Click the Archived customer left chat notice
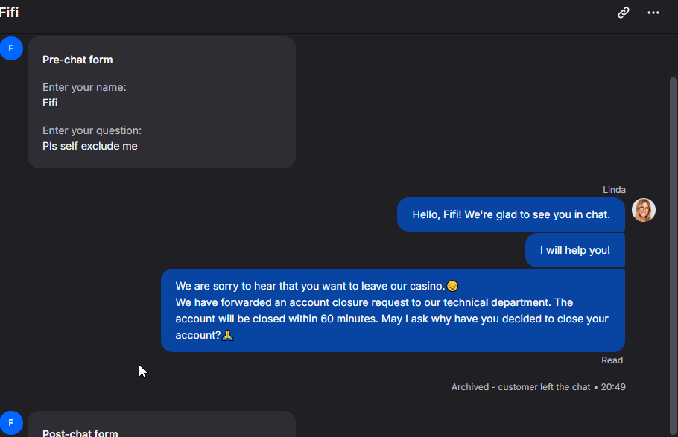Viewport: 678px width, 437px height. (521, 387)
